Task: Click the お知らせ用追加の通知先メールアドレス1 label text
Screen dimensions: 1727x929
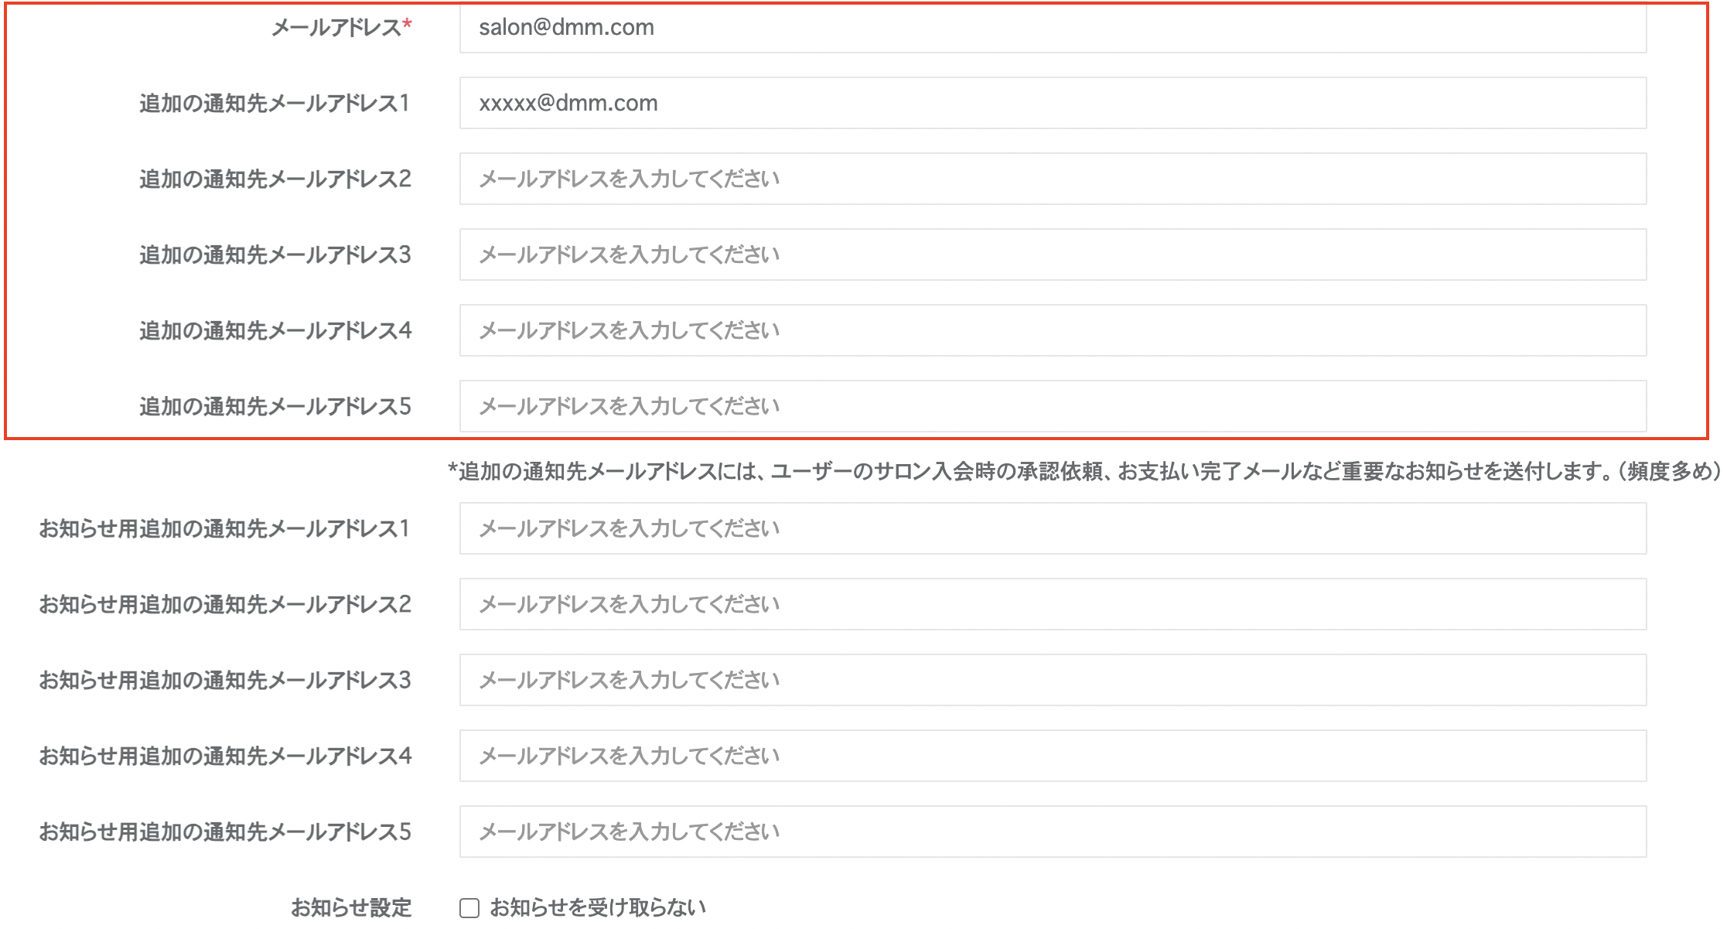Action: click(x=224, y=528)
